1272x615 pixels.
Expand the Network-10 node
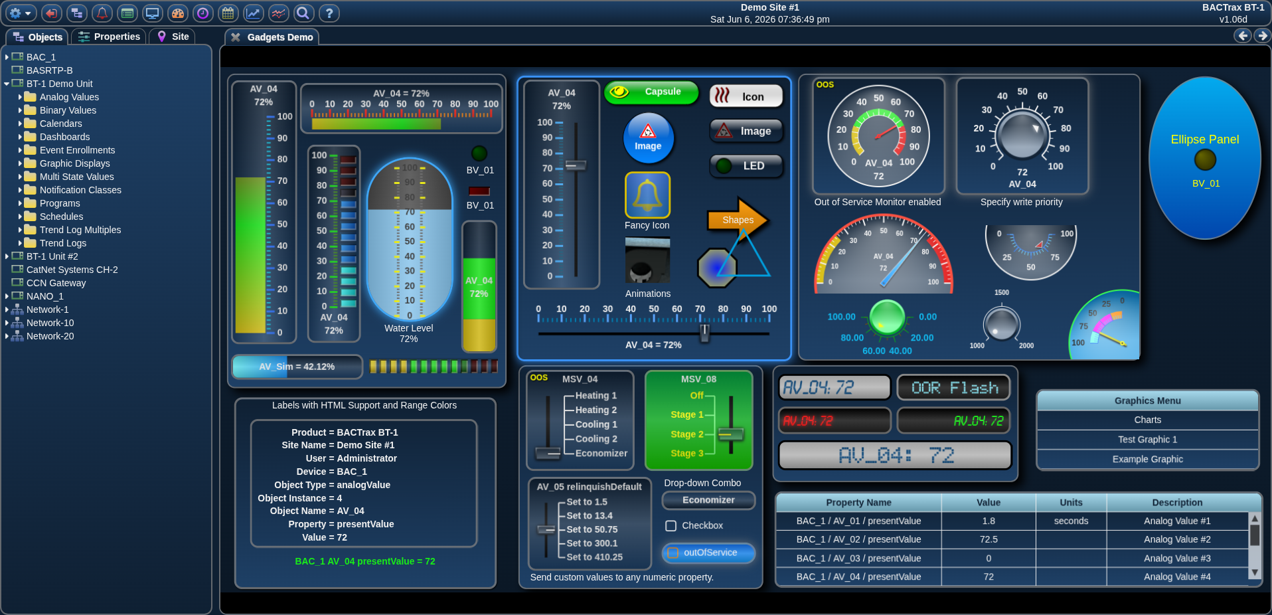(x=7, y=323)
